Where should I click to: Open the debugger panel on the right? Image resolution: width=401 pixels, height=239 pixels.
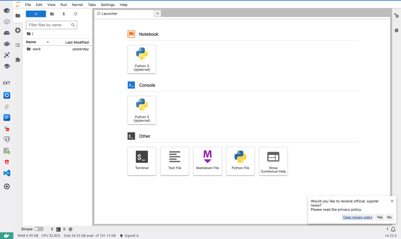pos(397,30)
